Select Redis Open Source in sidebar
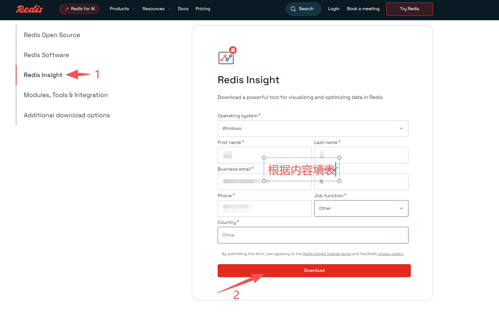This screenshot has width=499, height=314. coord(52,35)
